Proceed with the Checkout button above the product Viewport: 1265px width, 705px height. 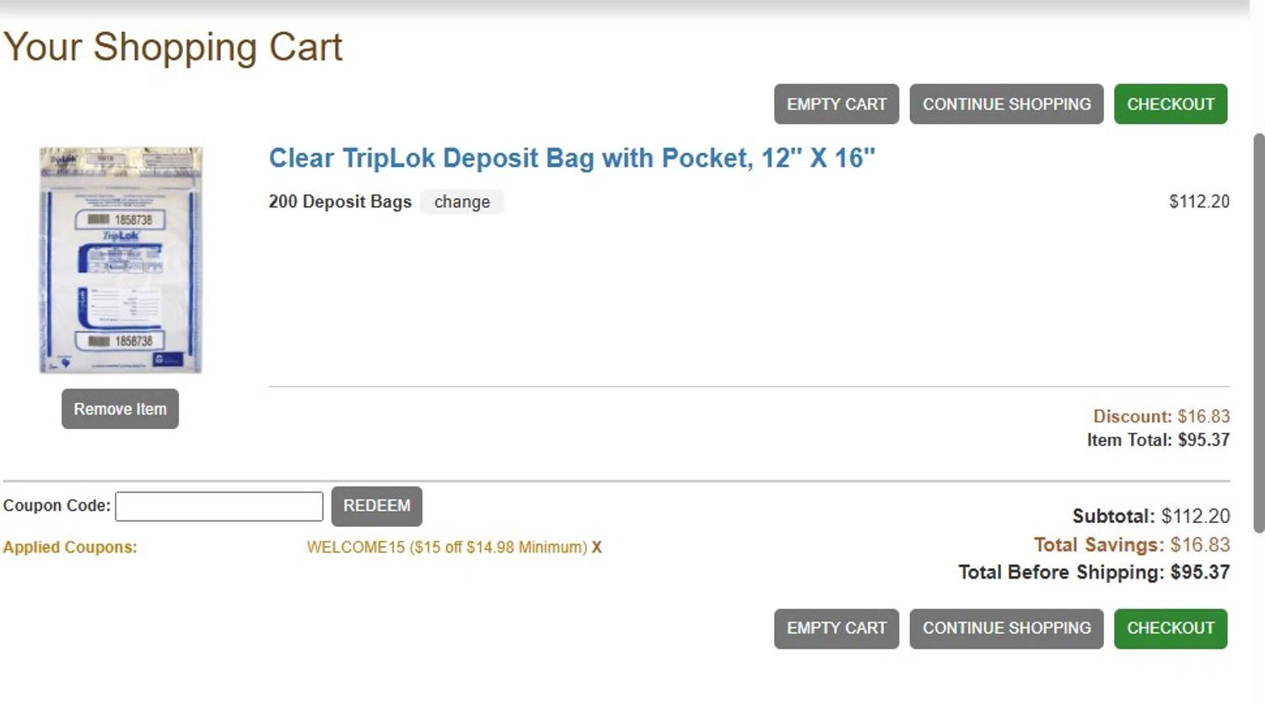1170,105
